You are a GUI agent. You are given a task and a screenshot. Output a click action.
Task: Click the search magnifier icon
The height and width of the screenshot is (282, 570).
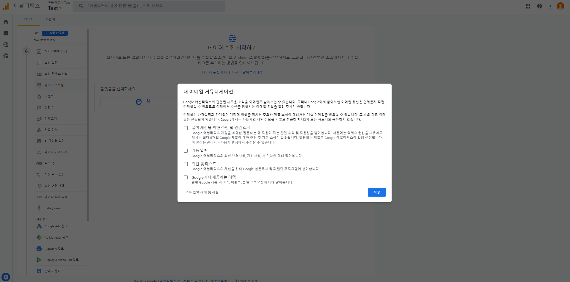[x=81, y=6]
